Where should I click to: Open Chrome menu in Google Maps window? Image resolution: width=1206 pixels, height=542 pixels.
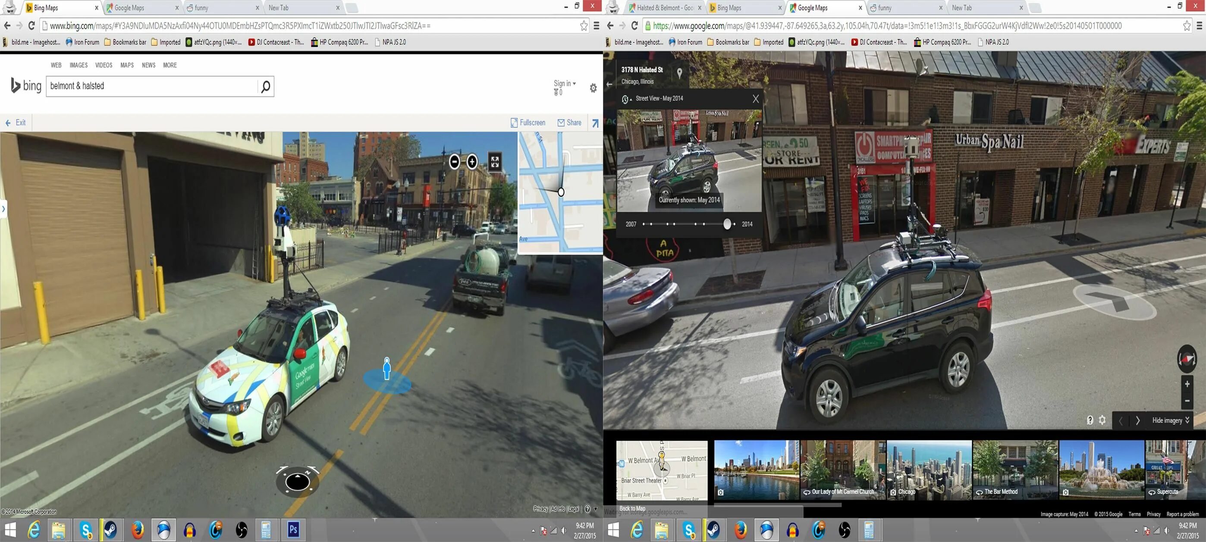[x=1199, y=26]
